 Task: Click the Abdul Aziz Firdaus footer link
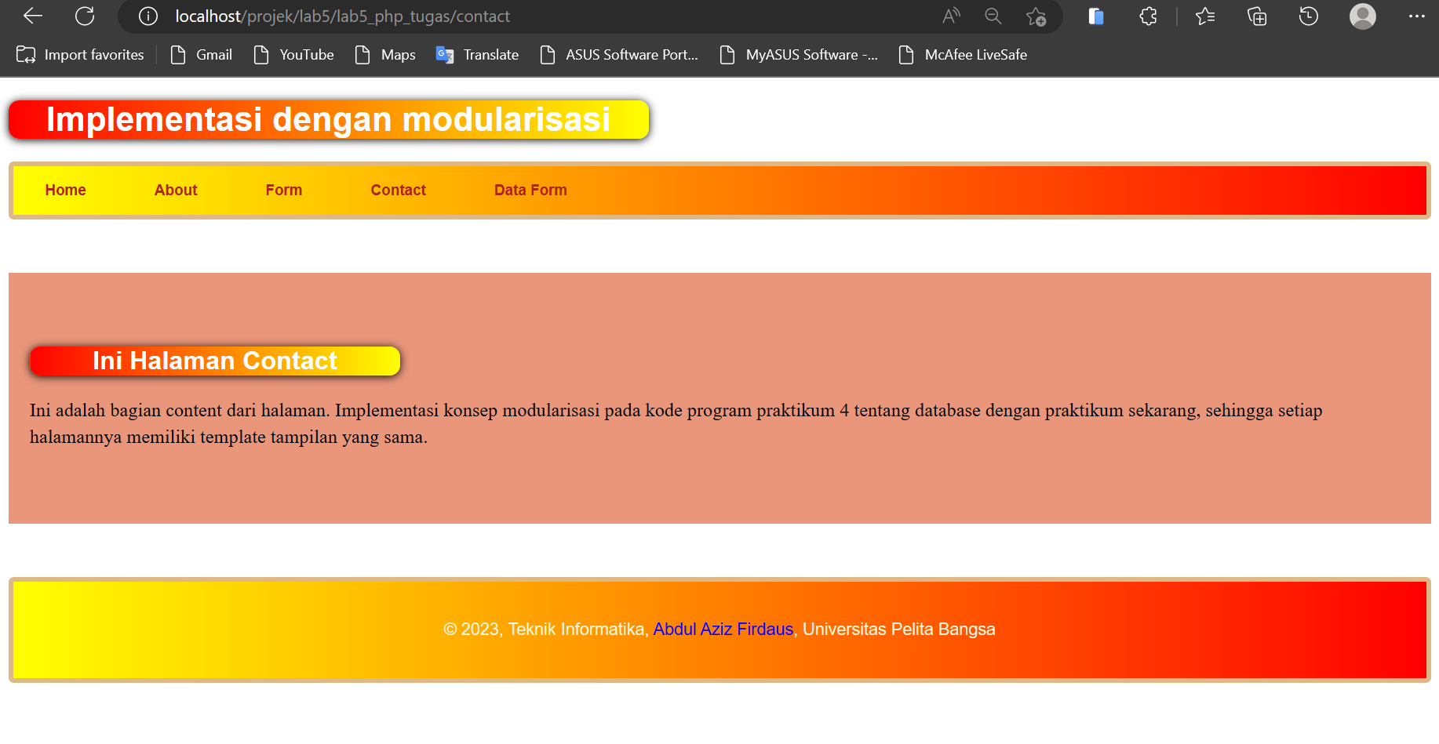pos(722,629)
